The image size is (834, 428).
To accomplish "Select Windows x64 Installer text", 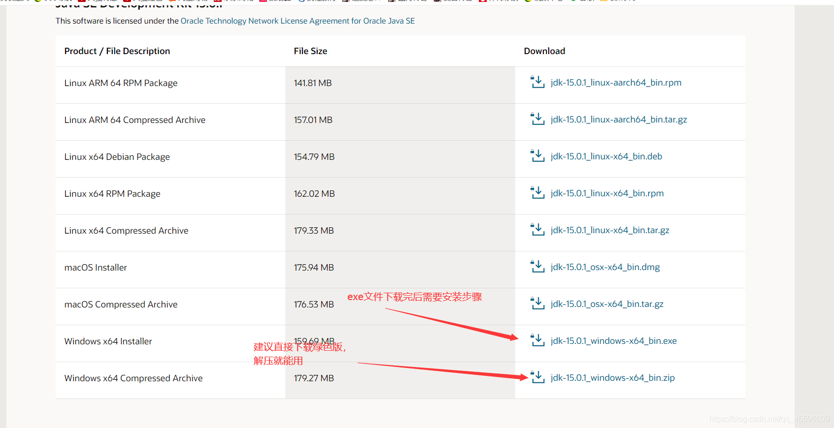I will click(x=108, y=341).
